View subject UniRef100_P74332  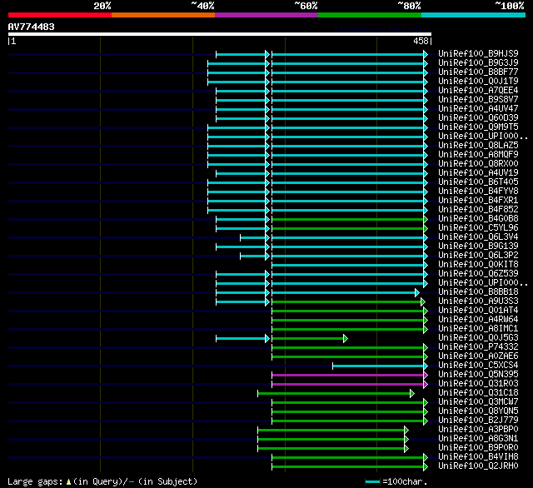(478, 347)
